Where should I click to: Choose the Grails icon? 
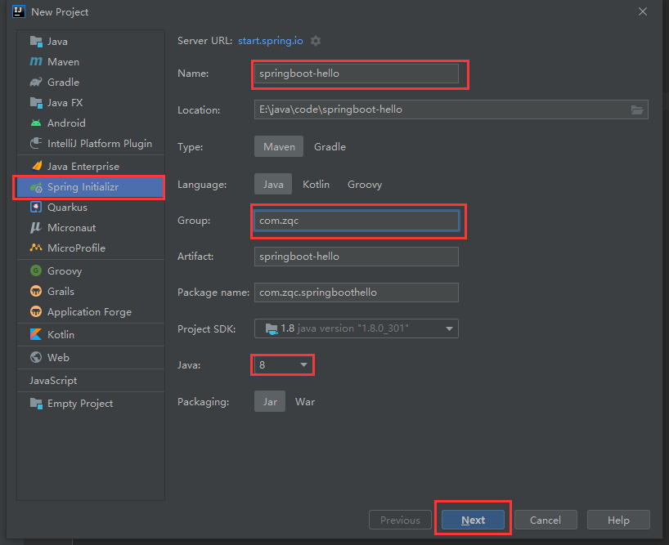point(36,291)
